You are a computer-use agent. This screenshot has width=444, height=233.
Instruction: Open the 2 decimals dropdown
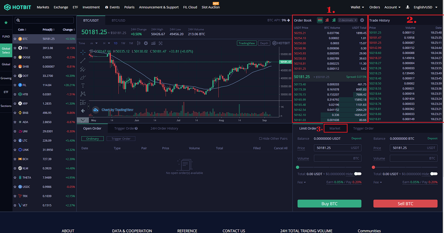pyautogui.click(x=348, y=20)
